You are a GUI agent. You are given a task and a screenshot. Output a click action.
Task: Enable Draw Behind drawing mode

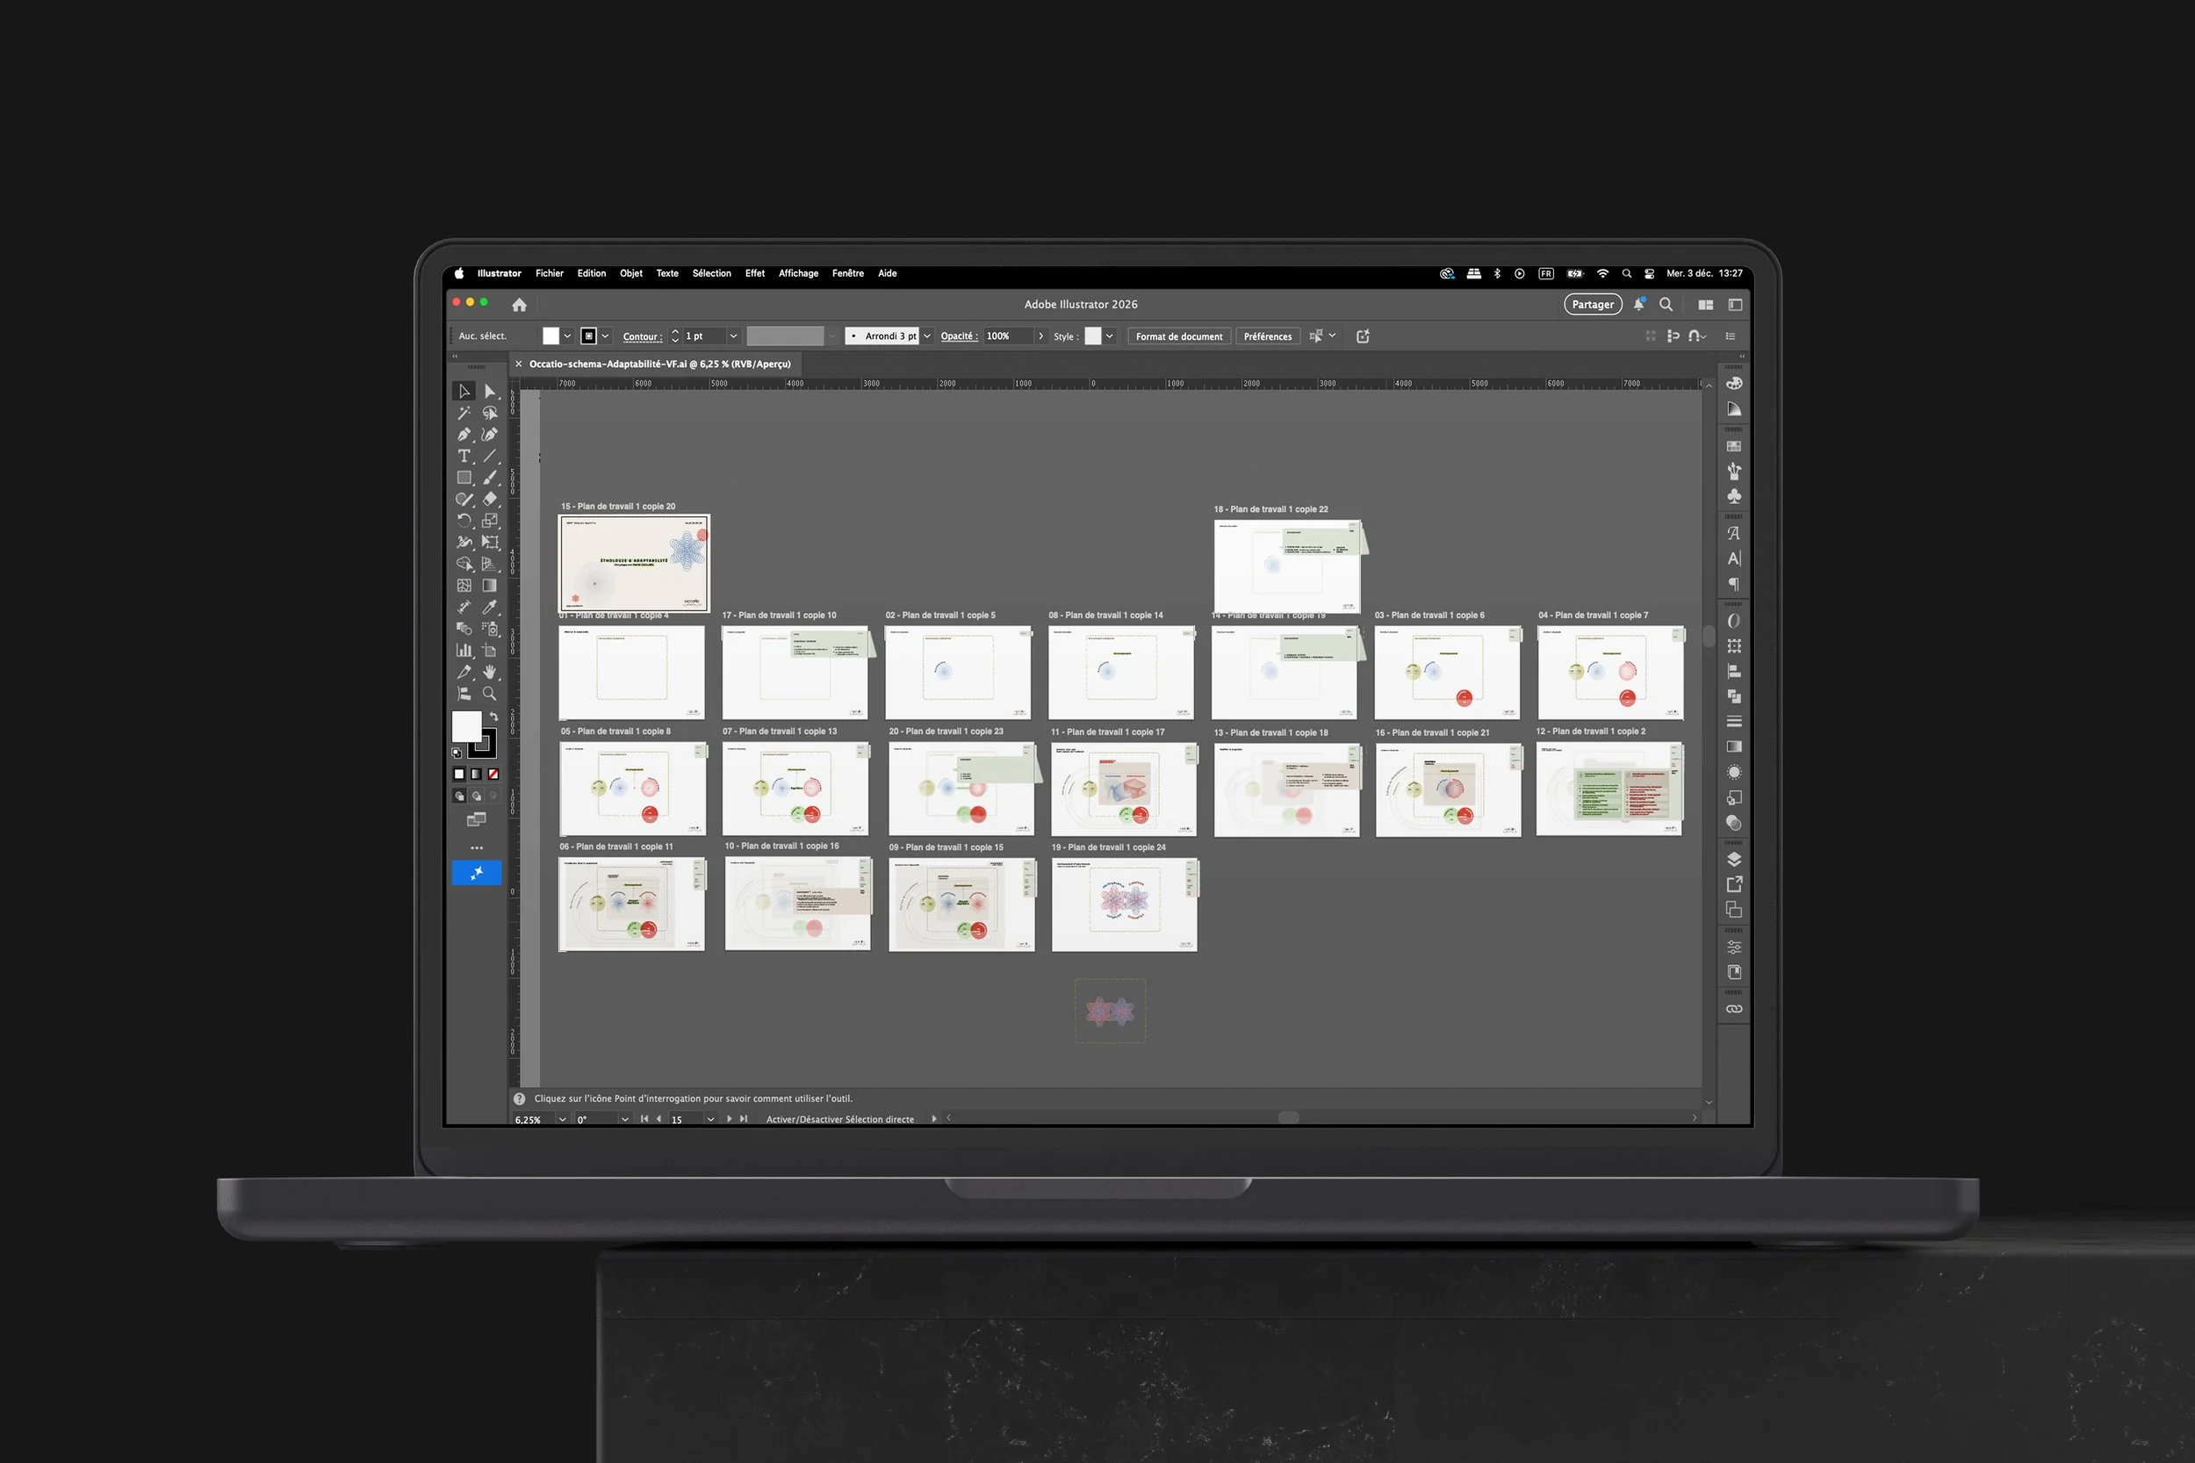coord(477,796)
